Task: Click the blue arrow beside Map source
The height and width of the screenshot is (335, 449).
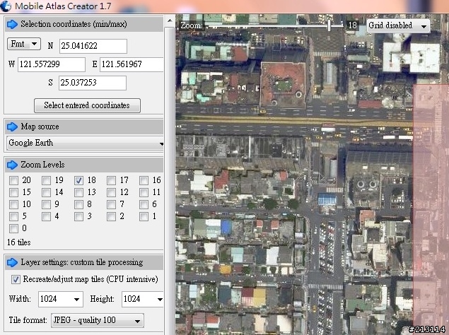Action: point(12,127)
